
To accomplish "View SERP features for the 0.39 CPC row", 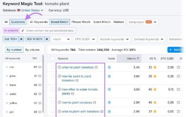I will [178, 67].
